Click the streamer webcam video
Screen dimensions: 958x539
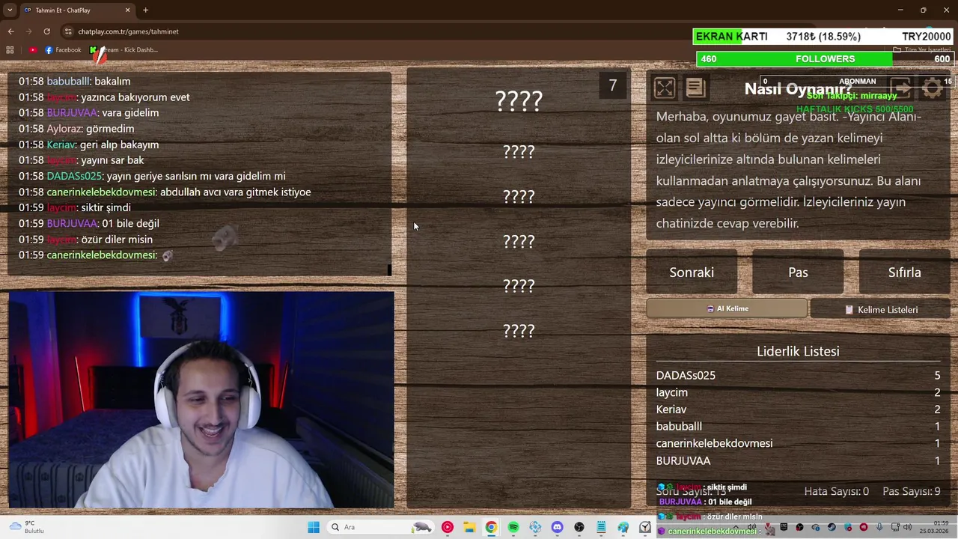[x=201, y=400]
